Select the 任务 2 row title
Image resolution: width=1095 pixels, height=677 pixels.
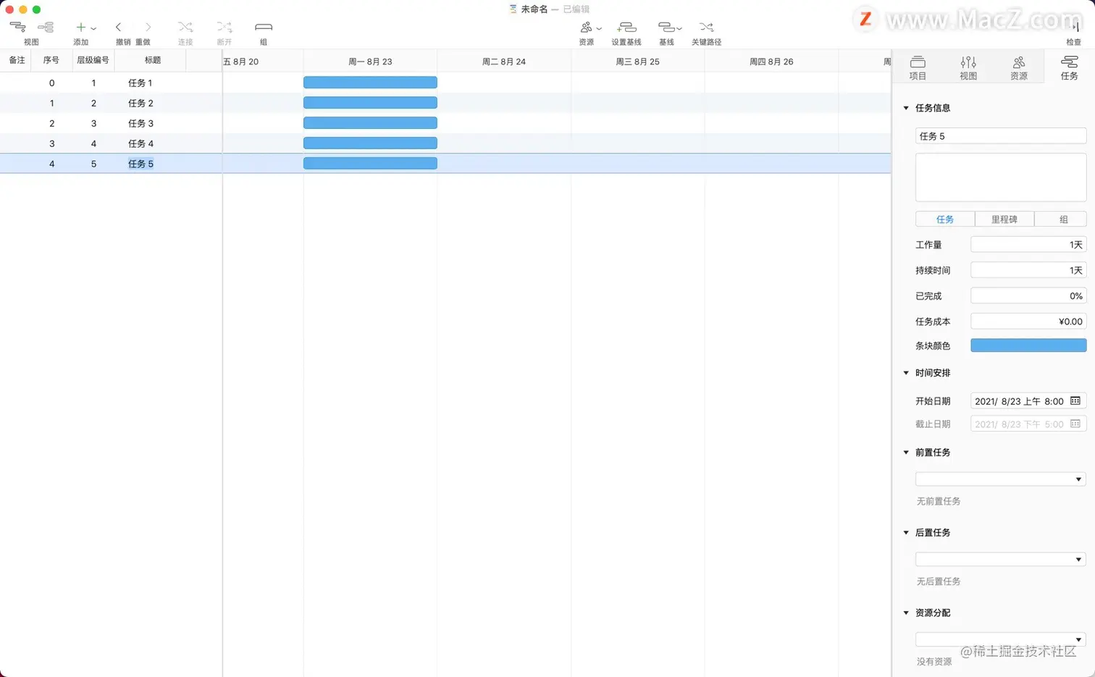[x=140, y=104]
